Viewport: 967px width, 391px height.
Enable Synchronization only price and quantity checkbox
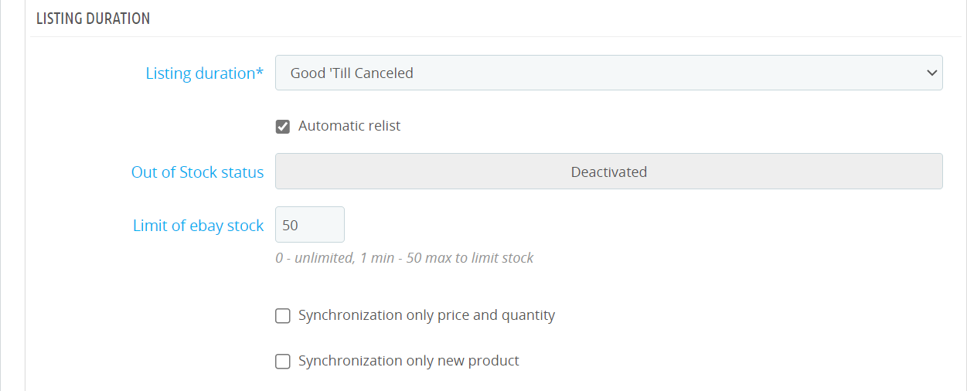283,315
